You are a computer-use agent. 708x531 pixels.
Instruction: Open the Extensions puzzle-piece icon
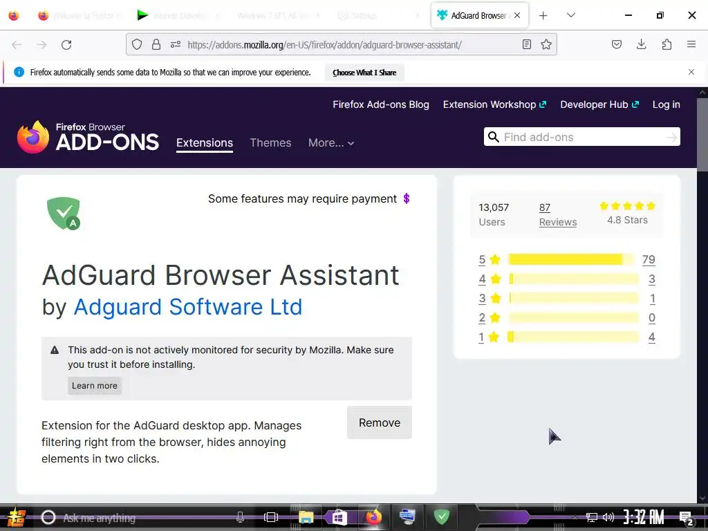point(667,44)
